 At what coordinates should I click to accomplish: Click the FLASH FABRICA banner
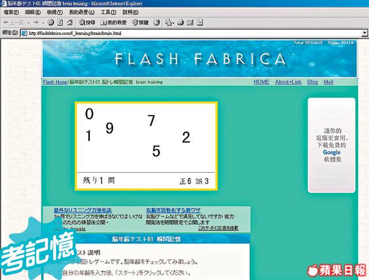pyautogui.click(x=199, y=59)
